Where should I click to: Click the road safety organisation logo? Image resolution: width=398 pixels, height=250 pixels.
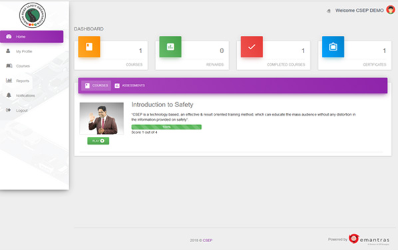(x=33, y=15)
